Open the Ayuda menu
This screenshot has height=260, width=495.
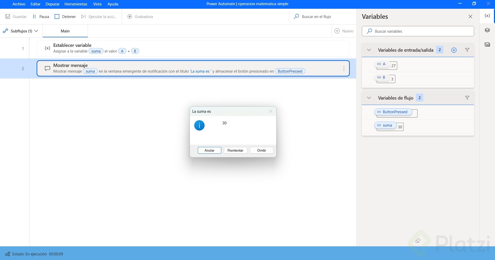113,4
